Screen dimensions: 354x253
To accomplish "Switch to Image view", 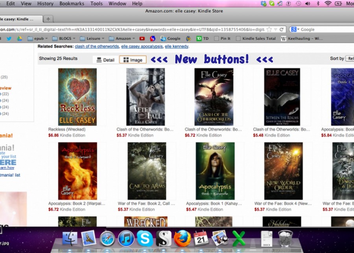I will 133,60.
